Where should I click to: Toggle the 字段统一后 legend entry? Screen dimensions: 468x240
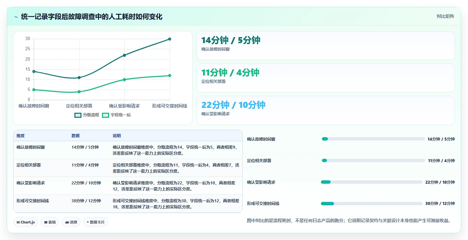(x=116, y=115)
